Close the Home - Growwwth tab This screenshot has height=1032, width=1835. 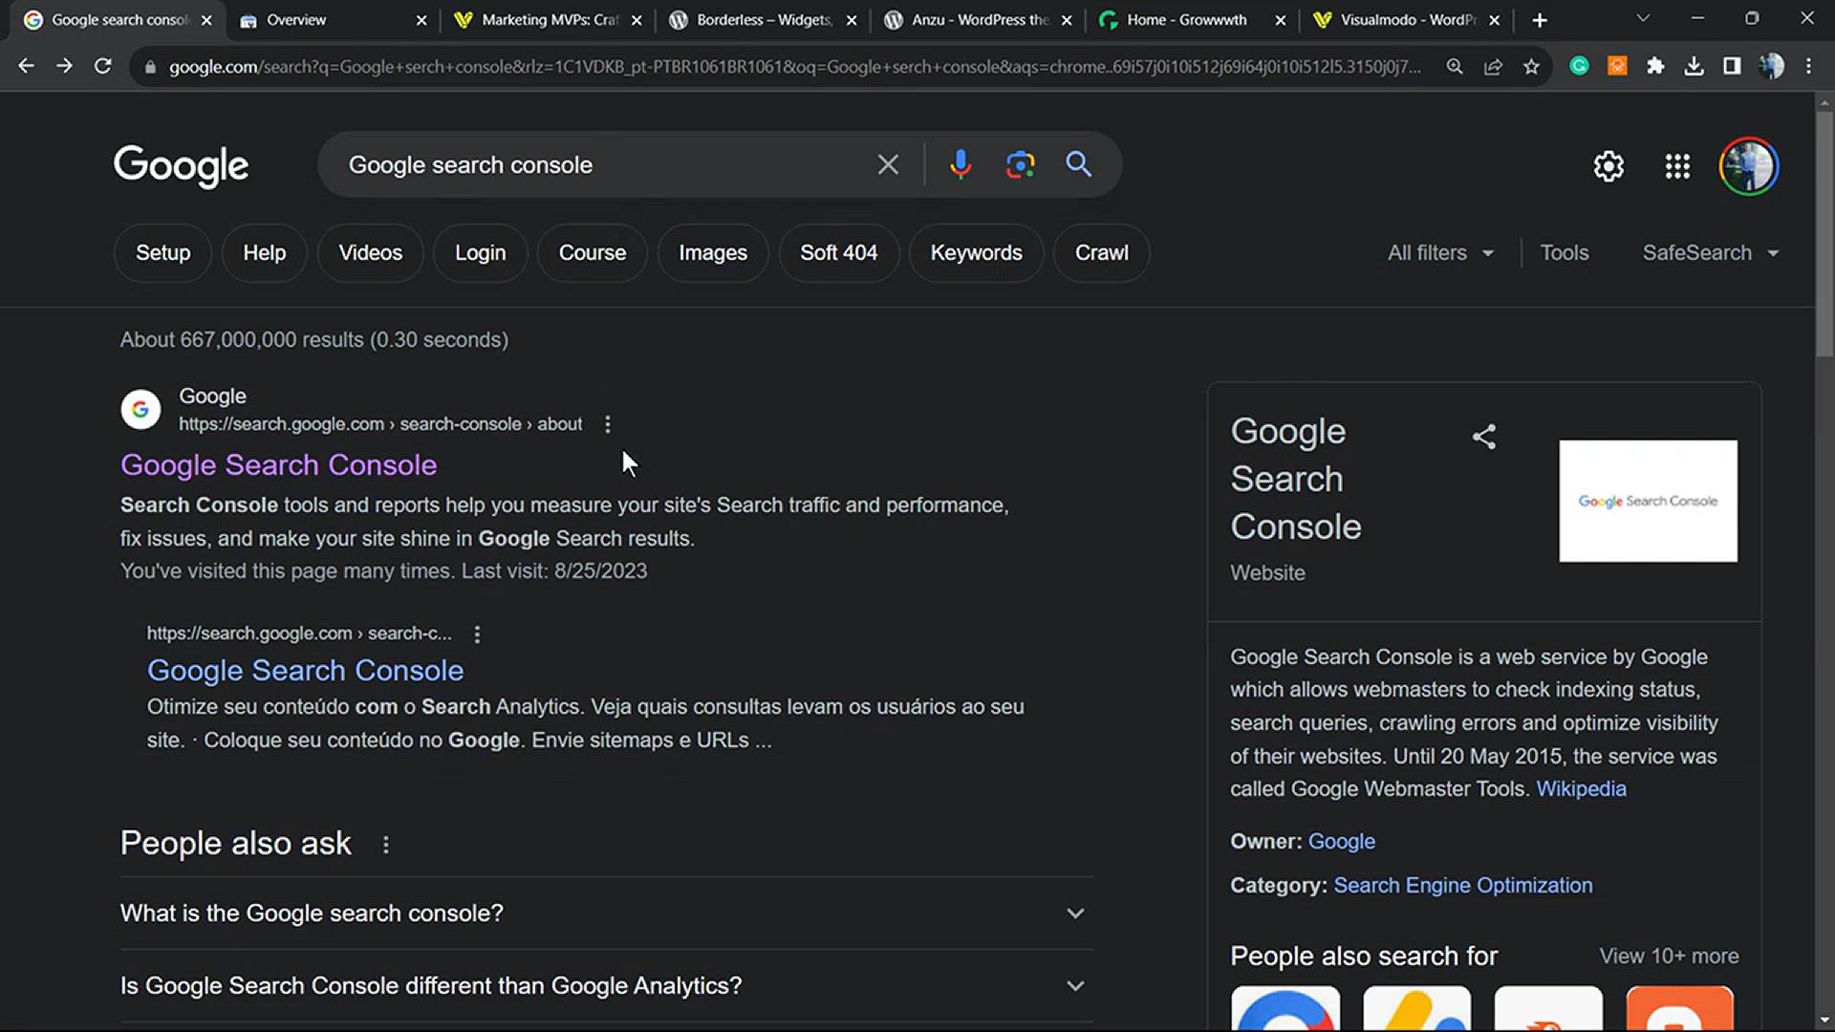[1281, 20]
